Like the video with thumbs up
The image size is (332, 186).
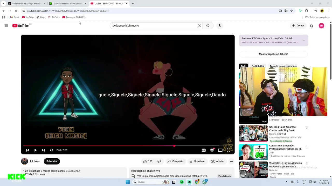tap(148, 161)
